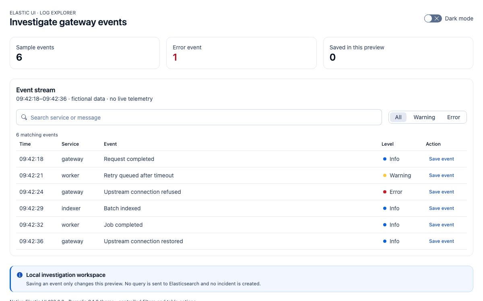Click the Sample events stat card

[x=85, y=53]
